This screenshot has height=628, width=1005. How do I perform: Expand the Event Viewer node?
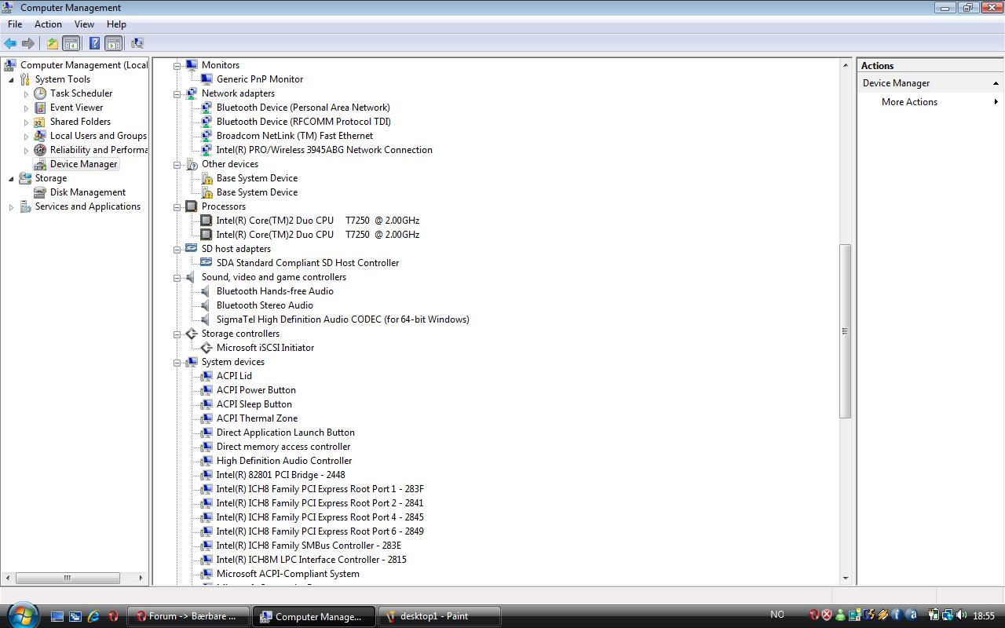point(26,108)
